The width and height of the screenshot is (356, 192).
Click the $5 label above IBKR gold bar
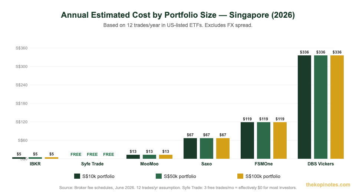(x=52, y=154)
